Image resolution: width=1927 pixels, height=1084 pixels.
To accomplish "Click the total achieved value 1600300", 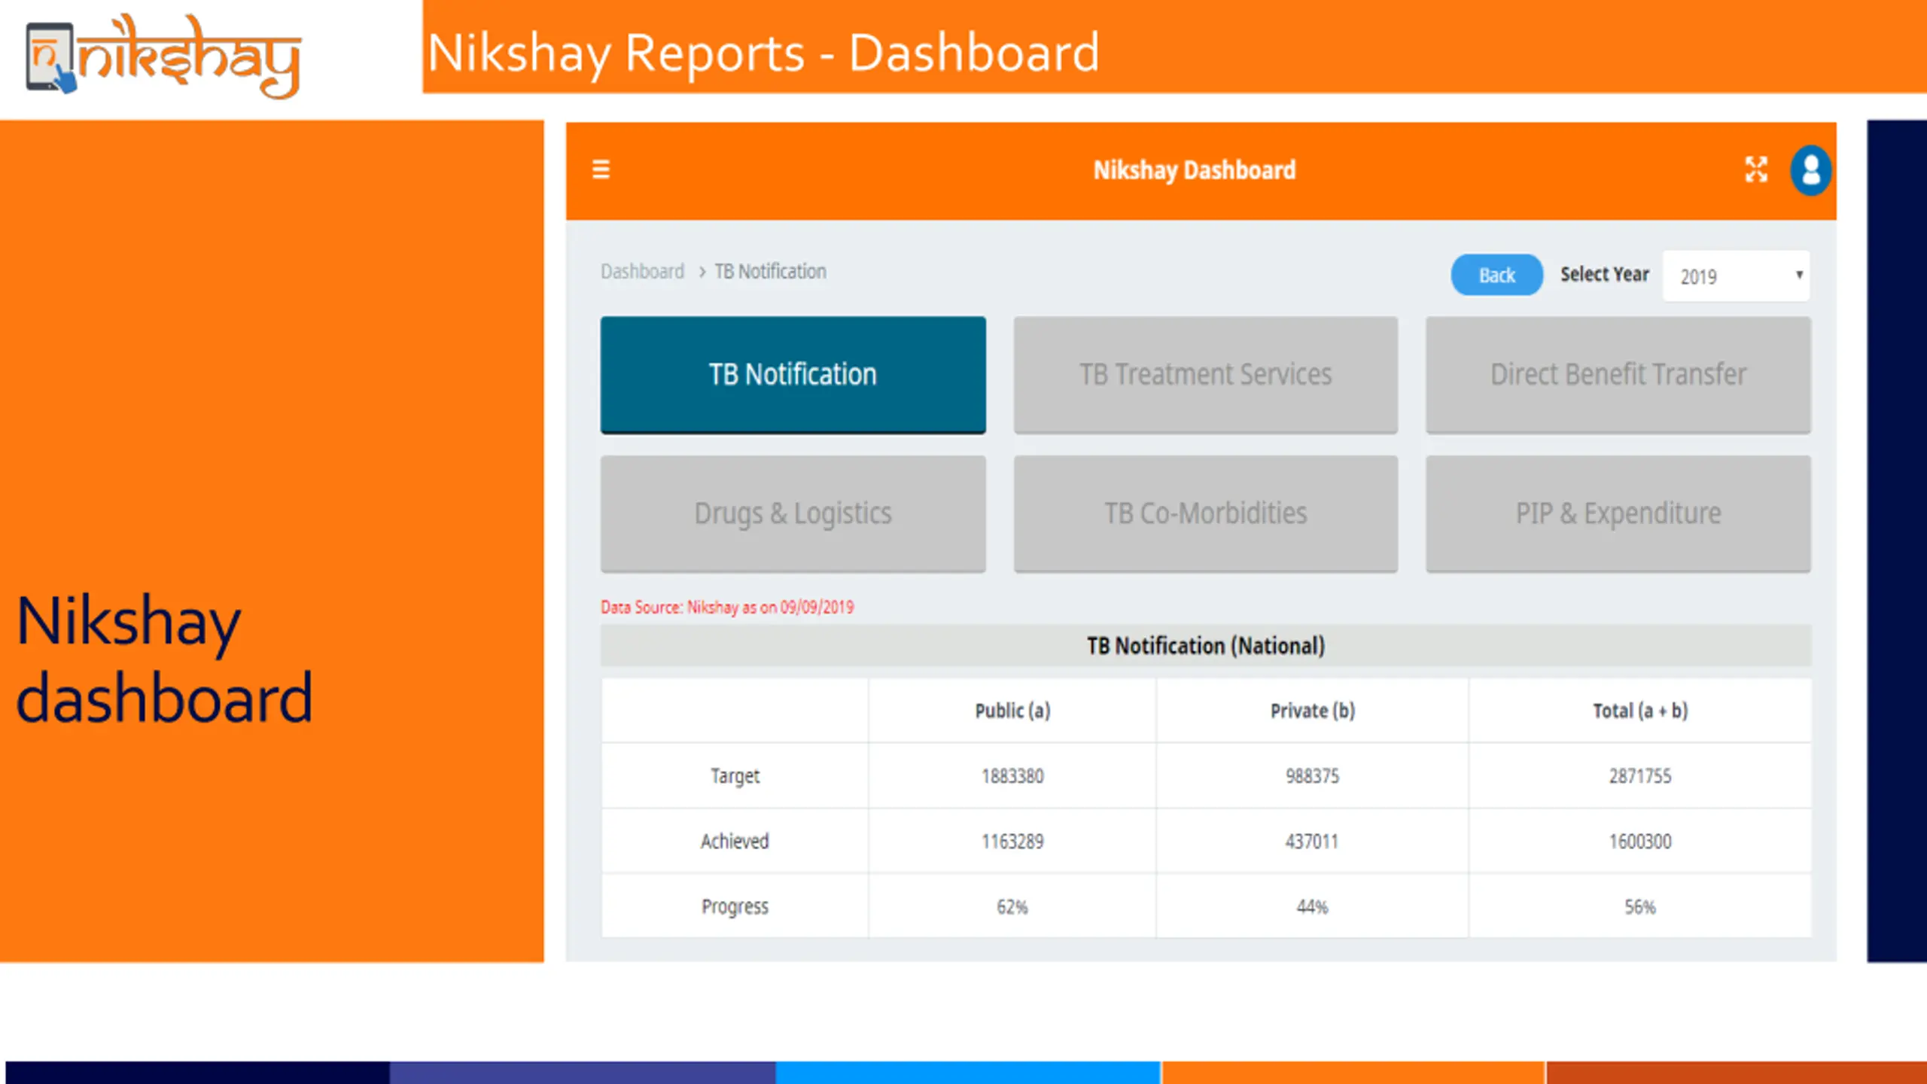I will [1640, 841].
